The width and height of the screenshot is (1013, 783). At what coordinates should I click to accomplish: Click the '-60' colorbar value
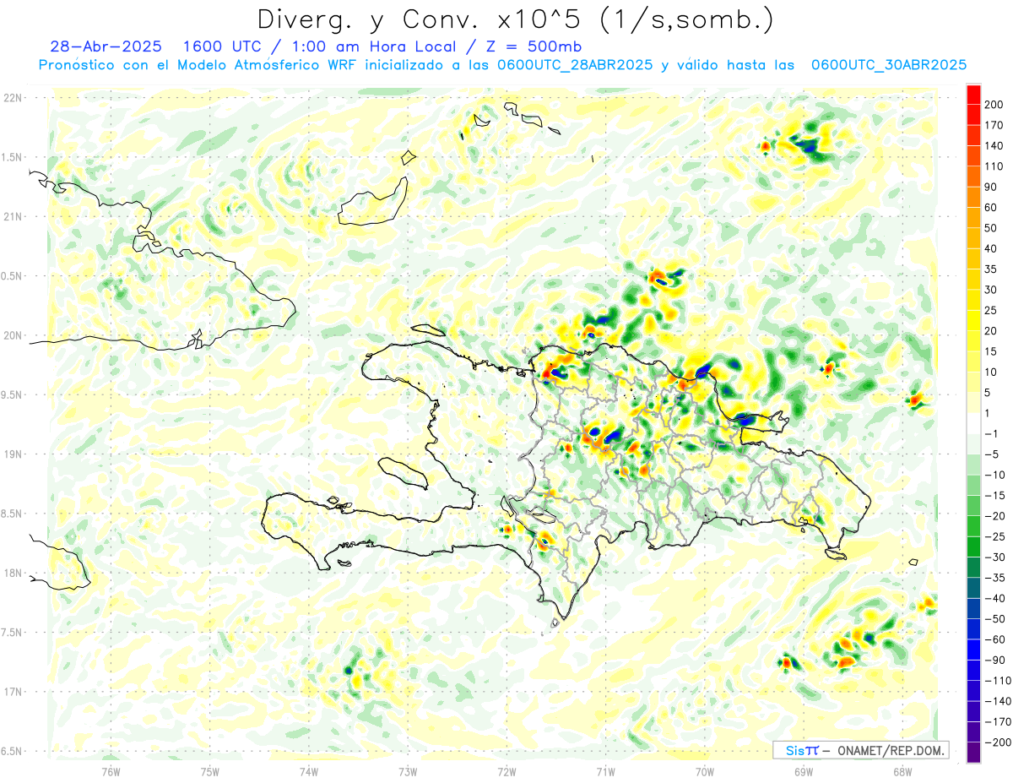tap(994, 639)
